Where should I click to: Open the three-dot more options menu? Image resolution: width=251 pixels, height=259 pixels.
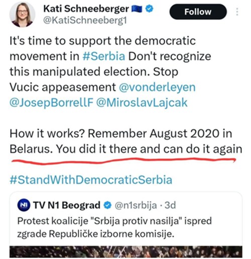237,12
